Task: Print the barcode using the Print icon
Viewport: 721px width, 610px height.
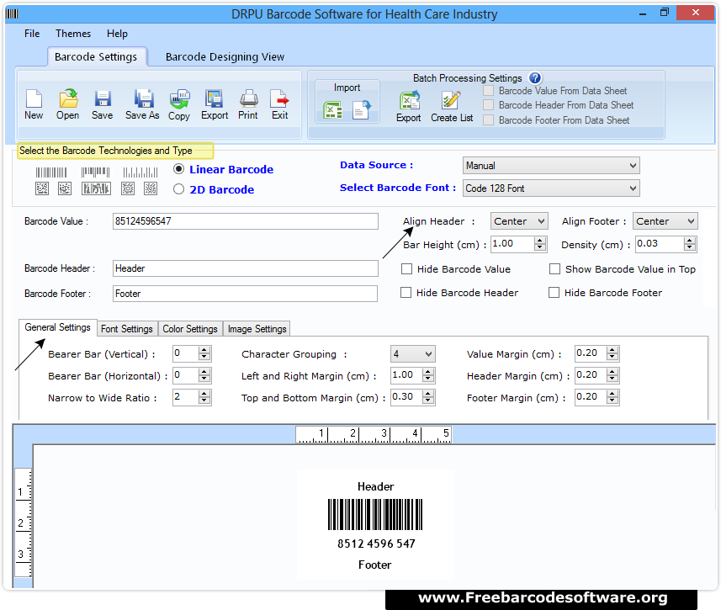Action: point(248,98)
